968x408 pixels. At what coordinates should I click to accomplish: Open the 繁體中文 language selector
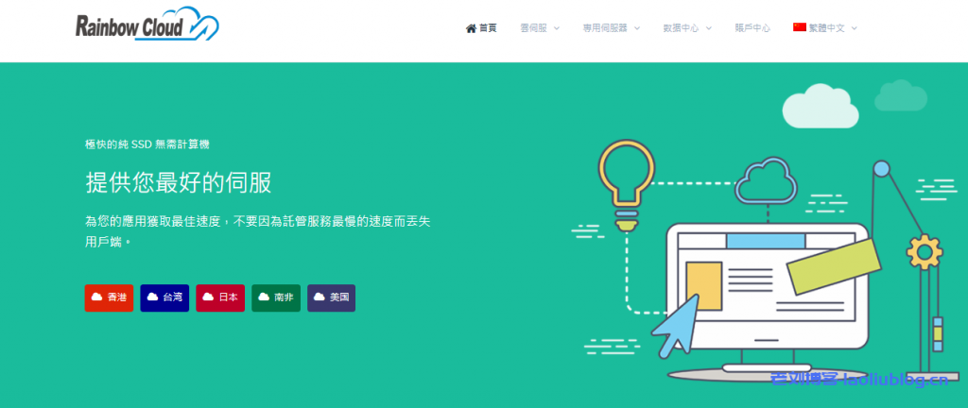(825, 28)
